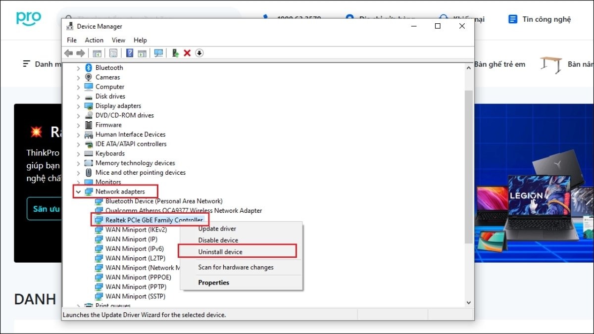The image size is (594, 334).
Task: Expand the Display adapters category
Action: (x=78, y=106)
